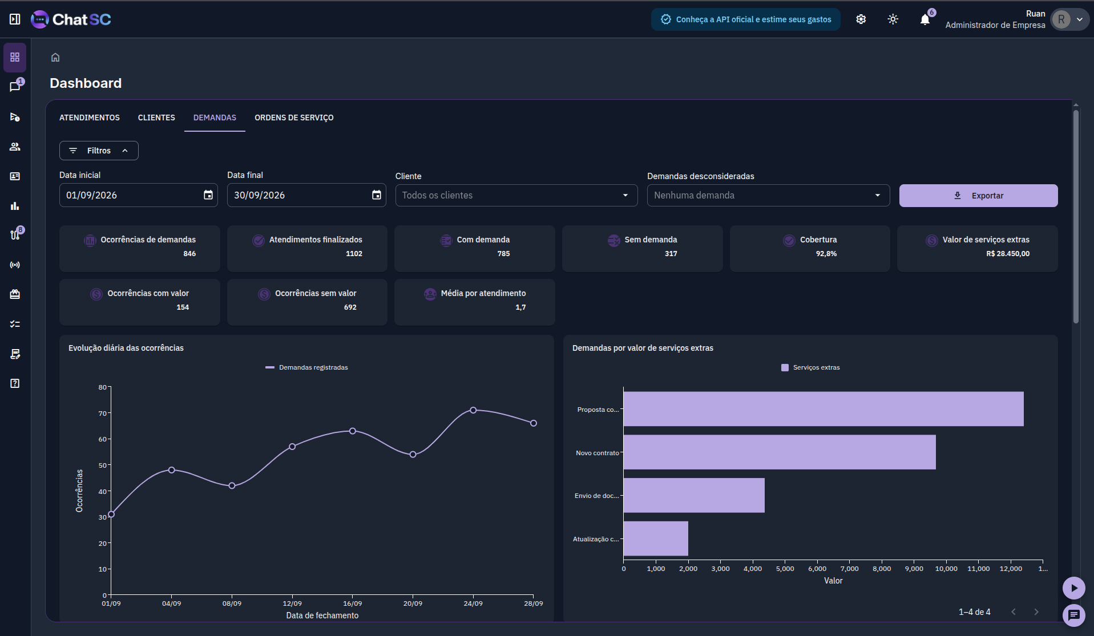Open the broadcast signal sidebar icon
Image resolution: width=1094 pixels, height=636 pixels.
pos(15,265)
